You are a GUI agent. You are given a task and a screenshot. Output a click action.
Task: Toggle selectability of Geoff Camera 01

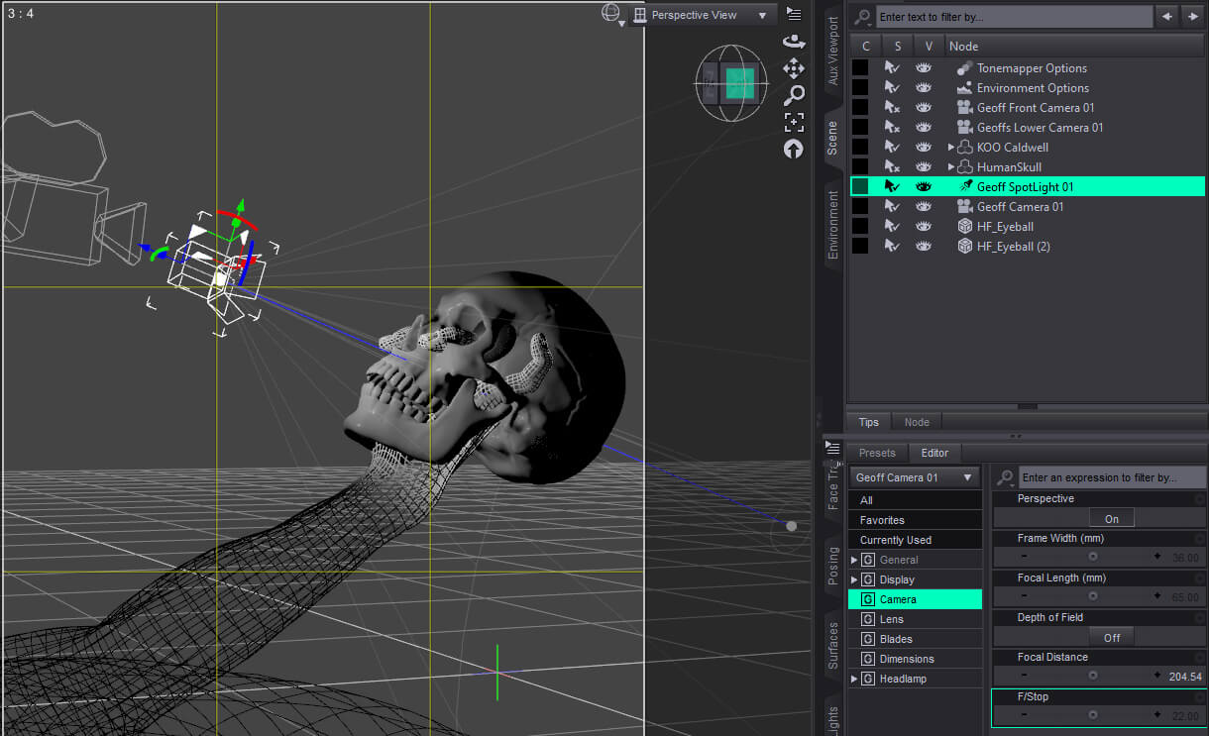[x=892, y=206]
